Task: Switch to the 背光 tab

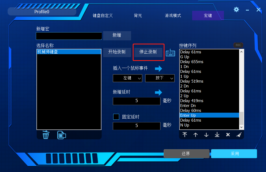Action: 138,16
